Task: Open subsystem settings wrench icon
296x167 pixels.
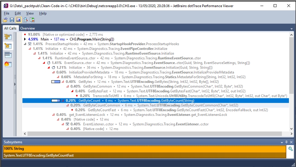Action: pos(290,149)
